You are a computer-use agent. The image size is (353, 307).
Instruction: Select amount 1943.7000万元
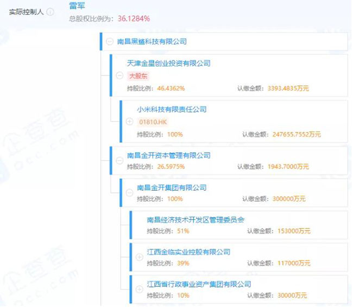click(288, 167)
